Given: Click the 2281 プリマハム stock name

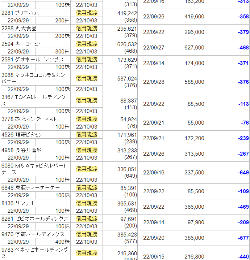Looking at the screenshot, I should [20, 13].
